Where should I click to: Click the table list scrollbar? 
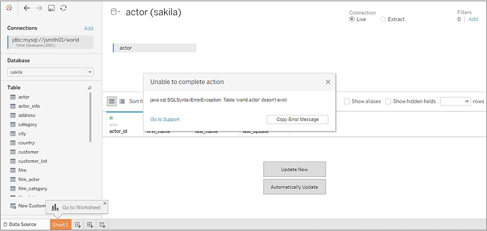click(x=91, y=117)
